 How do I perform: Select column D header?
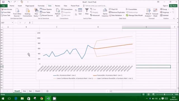coord(98,27)
